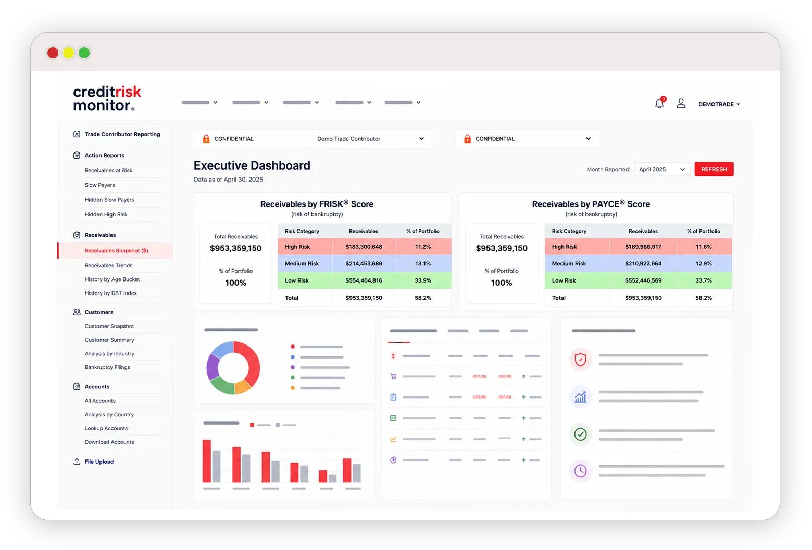Click the File Upload arrow icon
Viewport: 812px width, 550px height.
click(x=77, y=462)
